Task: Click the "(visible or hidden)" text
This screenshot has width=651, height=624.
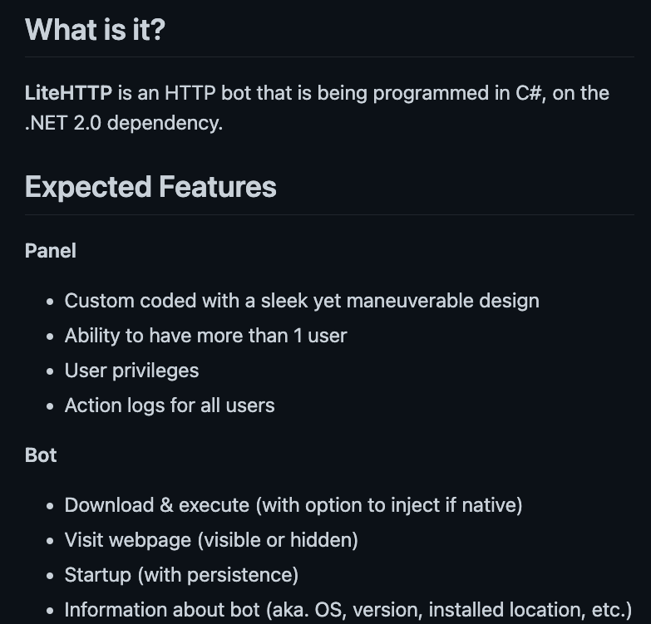Action: (278, 540)
